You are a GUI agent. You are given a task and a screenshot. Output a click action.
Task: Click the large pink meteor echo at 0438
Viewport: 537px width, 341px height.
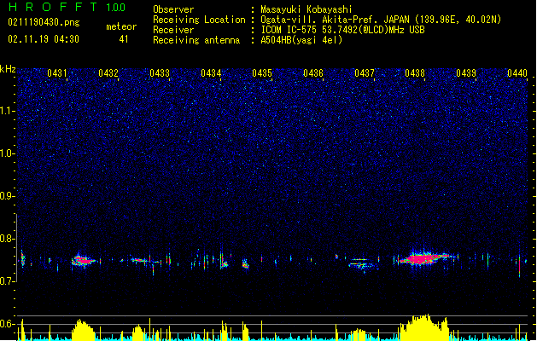pos(424,259)
